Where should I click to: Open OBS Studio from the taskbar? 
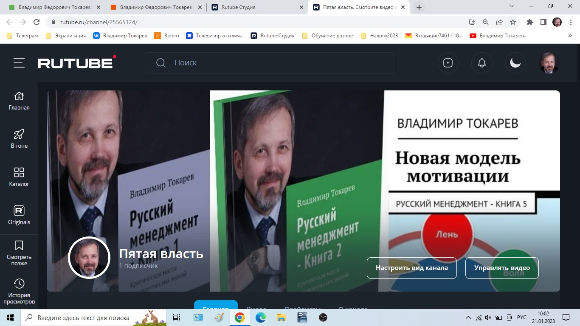[x=323, y=318]
